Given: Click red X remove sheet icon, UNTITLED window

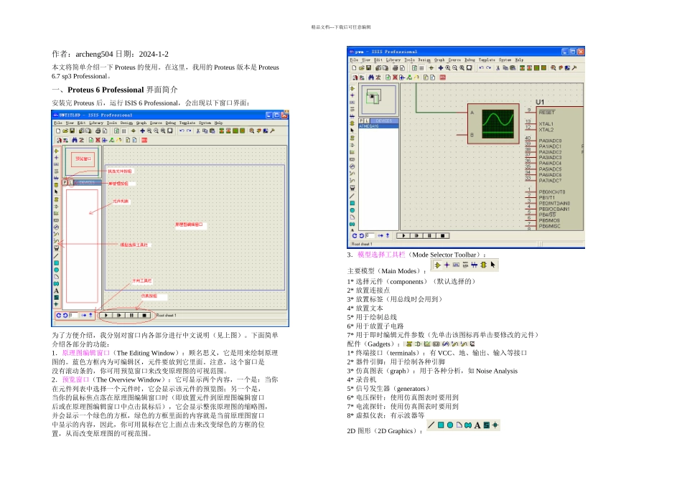Looking at the screenshot, I should click(x=98, y=140).
